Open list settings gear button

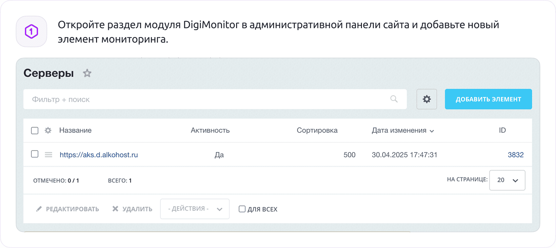[427, 99]
